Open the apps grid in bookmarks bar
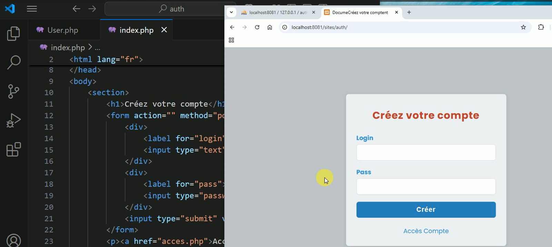552x247 pixels. (x=231, y=40)
